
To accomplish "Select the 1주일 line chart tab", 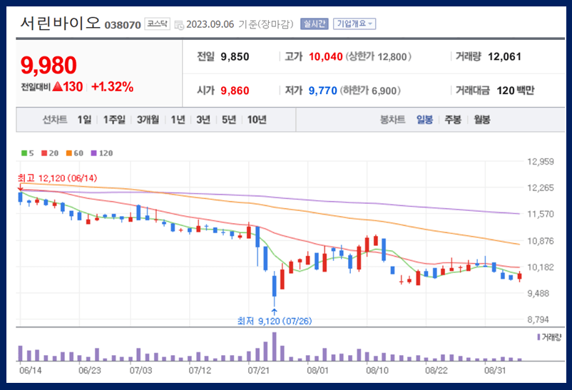I will tap(114, 120).
